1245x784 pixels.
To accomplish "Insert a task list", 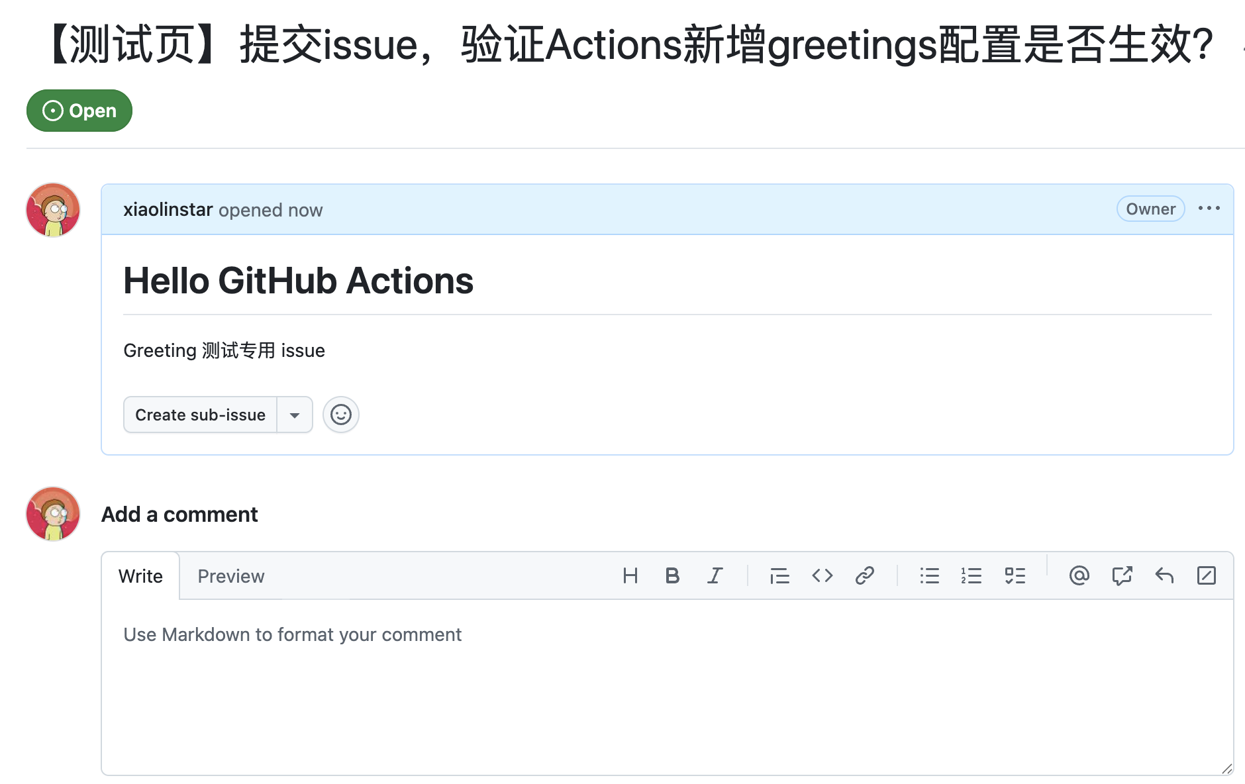I will click(x=1015, y=575).
